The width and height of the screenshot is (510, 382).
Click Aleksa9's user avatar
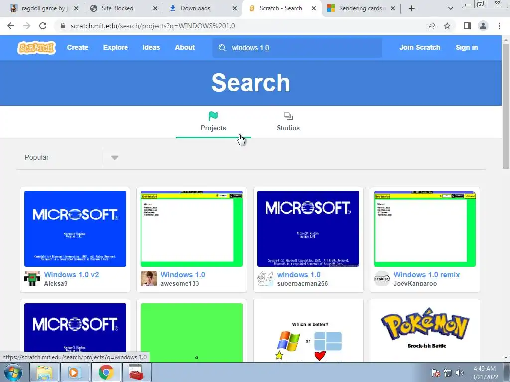tap(32, 279)
